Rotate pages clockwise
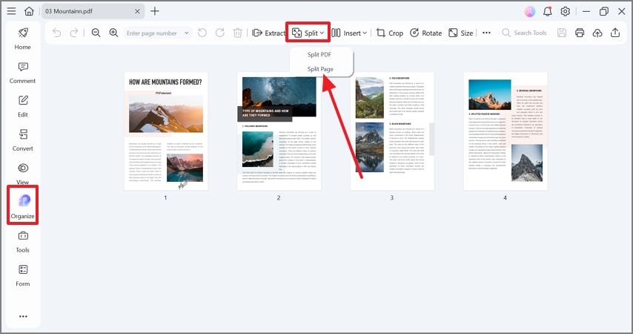 point(219,33)
